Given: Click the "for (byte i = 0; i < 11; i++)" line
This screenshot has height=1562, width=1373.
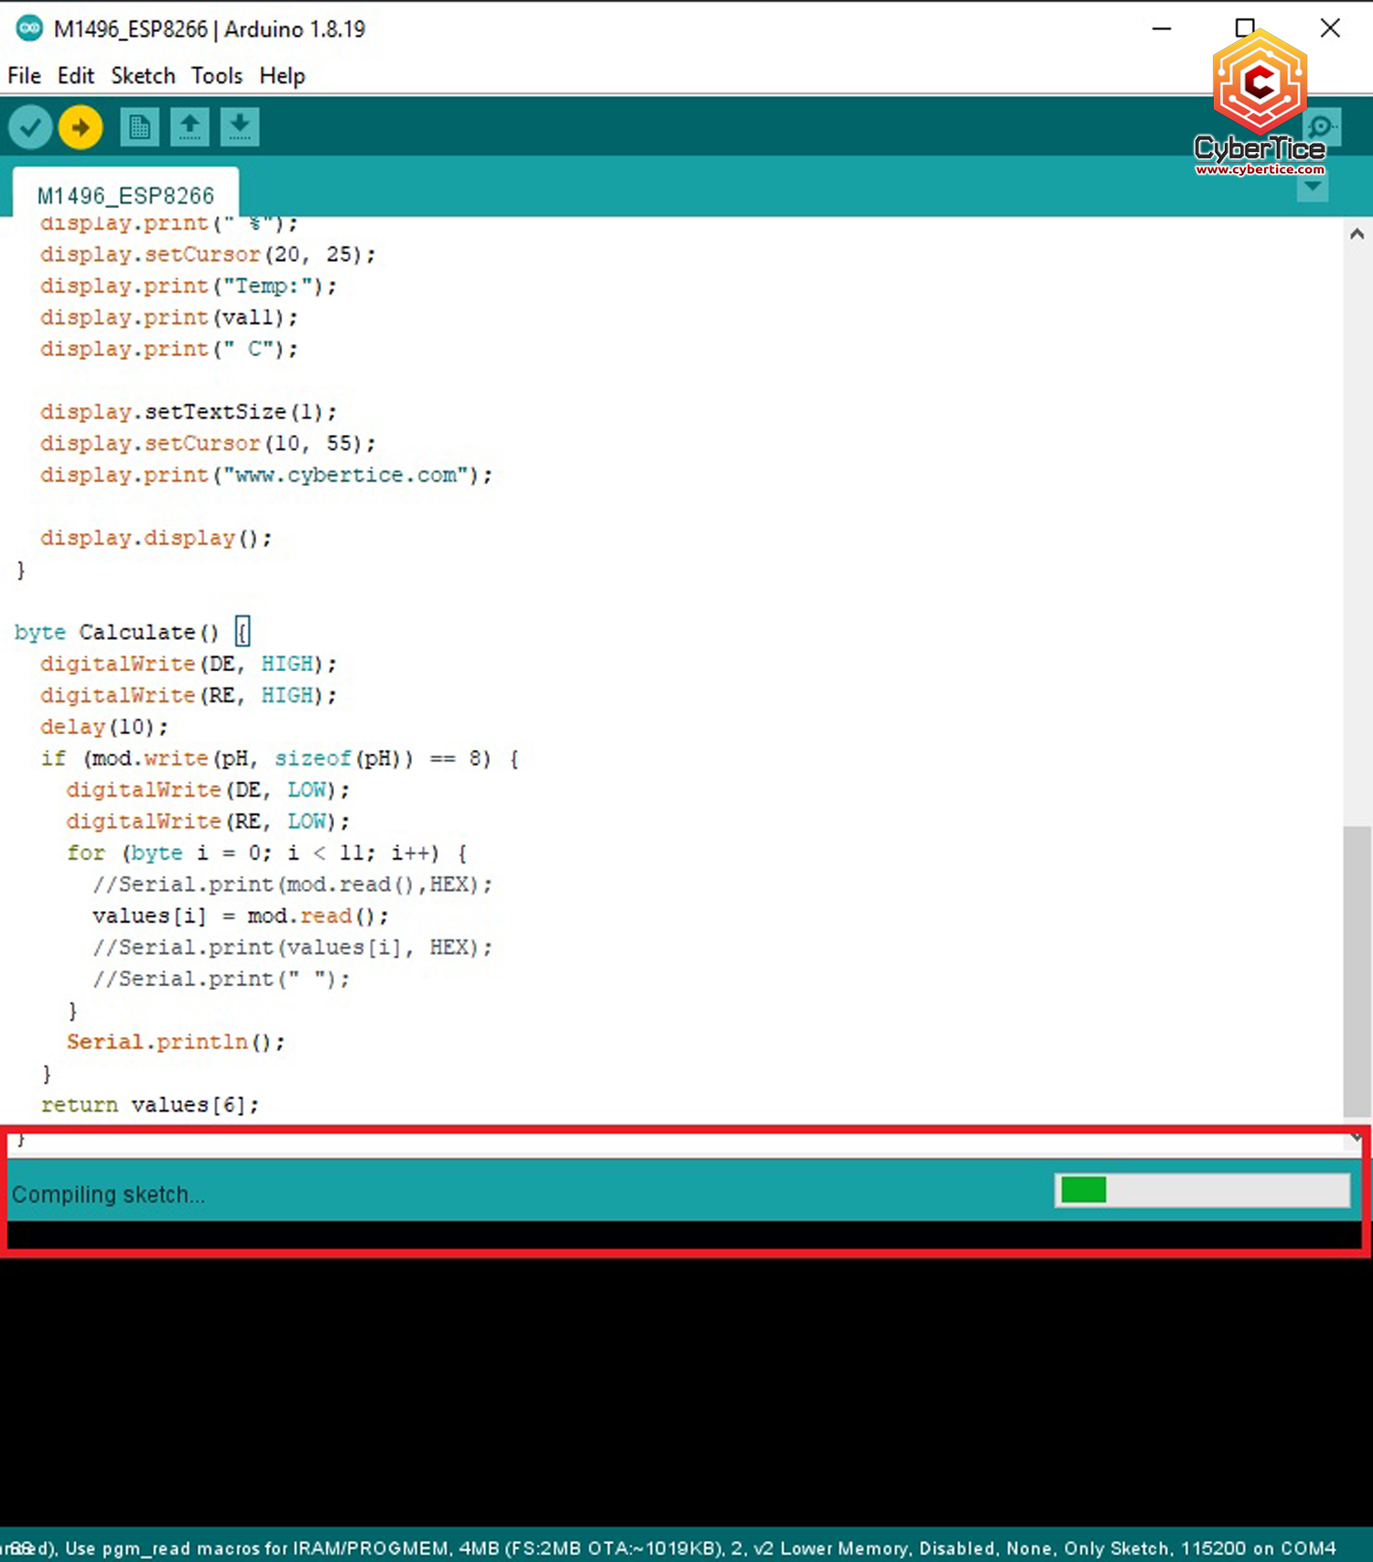Looking at the screenshot, I should (x=267, y=853).
